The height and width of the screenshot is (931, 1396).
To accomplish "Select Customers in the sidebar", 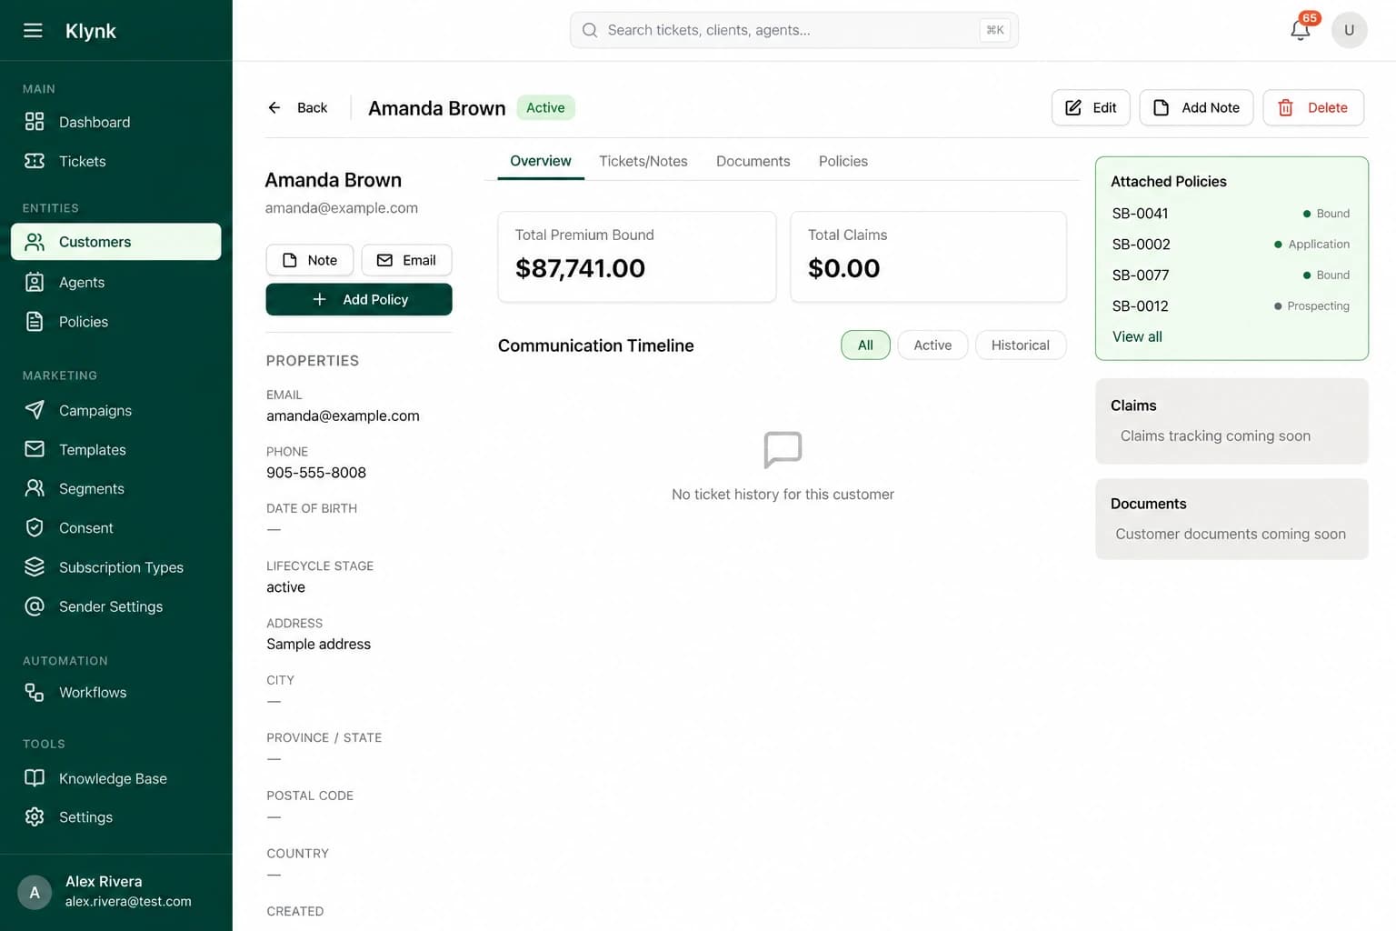I will (116, 242).
